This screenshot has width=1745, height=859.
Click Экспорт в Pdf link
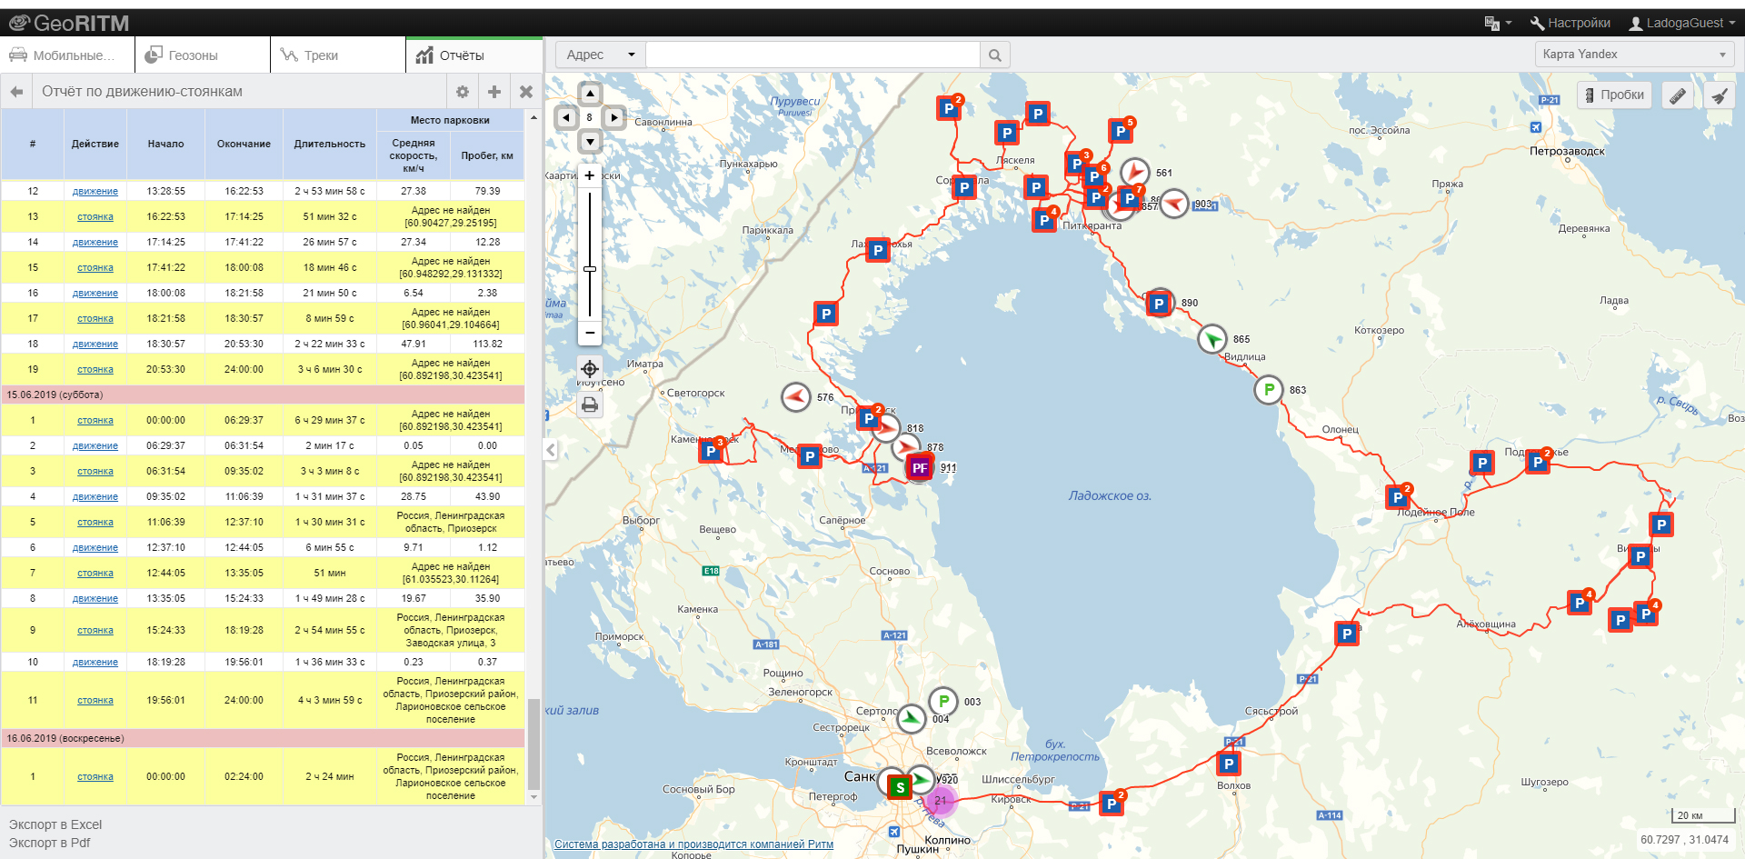point(50,843)
